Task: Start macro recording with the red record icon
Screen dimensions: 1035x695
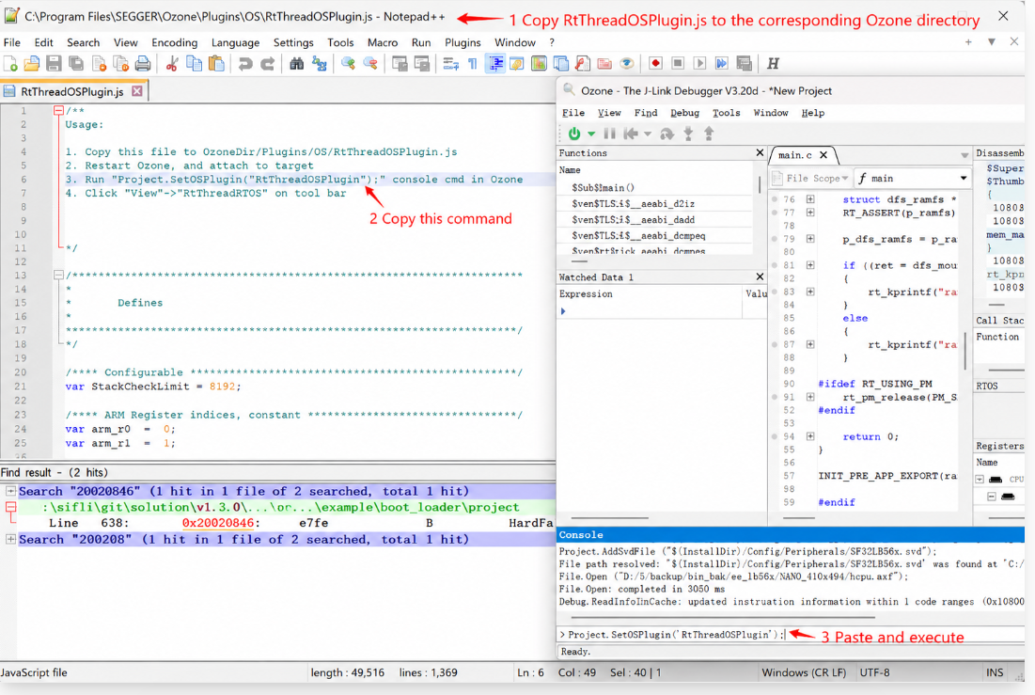Action: (x=655, y=63)
